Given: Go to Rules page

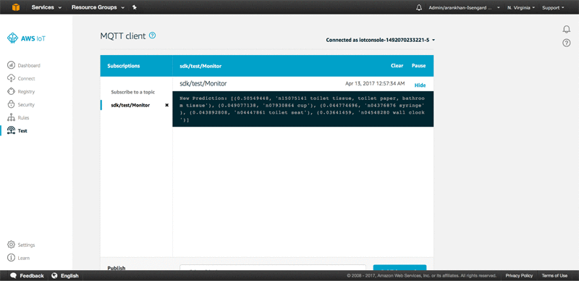Looking at the screenshot, I should tap(23, 117).
